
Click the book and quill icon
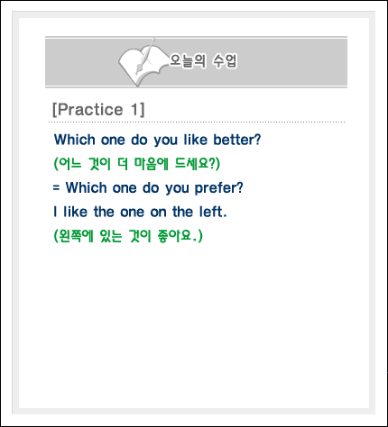[143, 63]
